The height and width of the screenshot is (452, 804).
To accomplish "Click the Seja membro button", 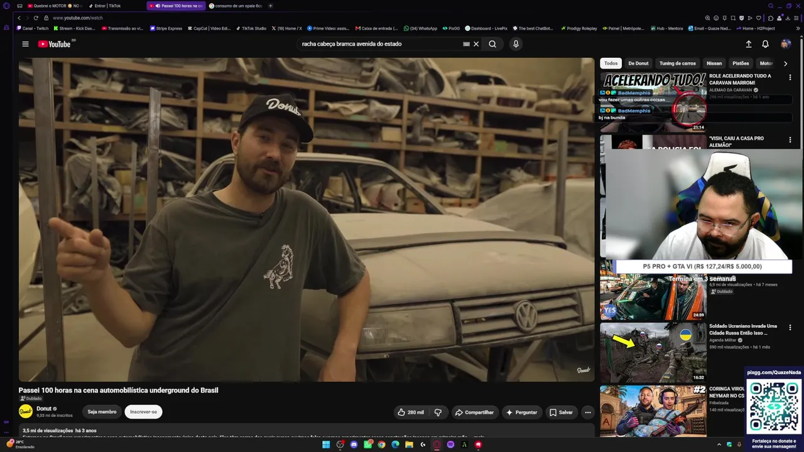I will 102,412.
